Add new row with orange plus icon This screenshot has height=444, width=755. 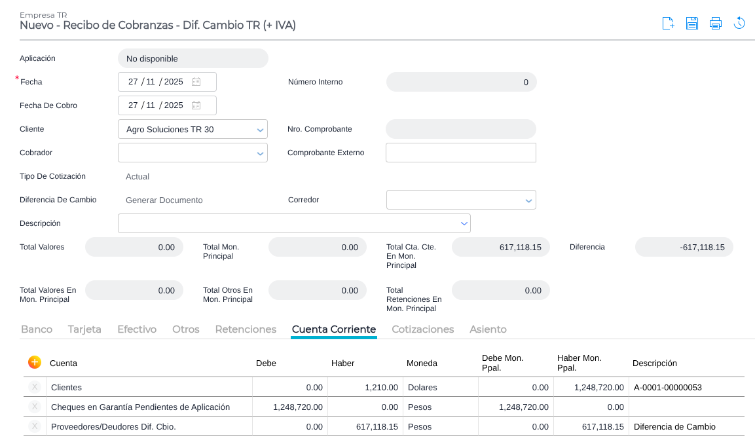pos(35,362)
